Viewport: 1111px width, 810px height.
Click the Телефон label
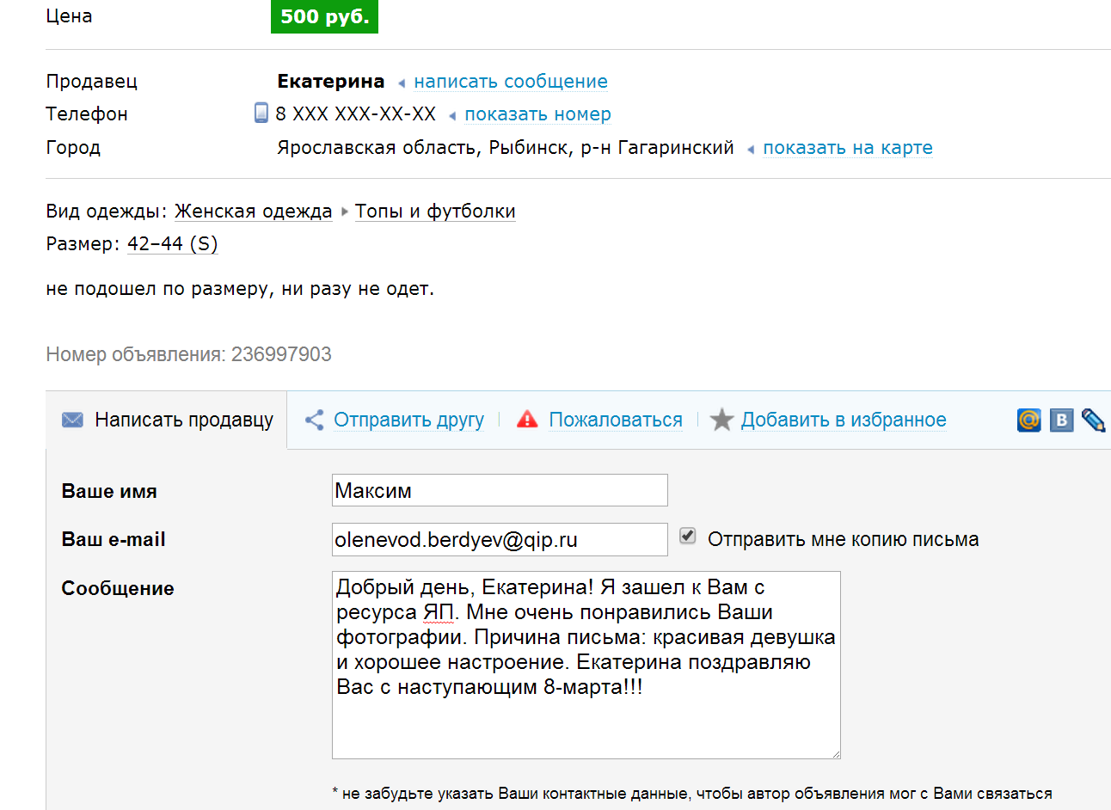(87, 114)
